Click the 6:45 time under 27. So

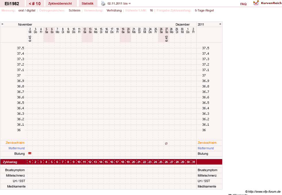click(x=166, y=39)
